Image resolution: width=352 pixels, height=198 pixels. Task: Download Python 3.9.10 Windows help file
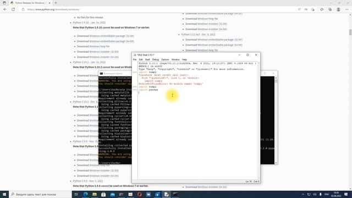[x=100, y=46]
